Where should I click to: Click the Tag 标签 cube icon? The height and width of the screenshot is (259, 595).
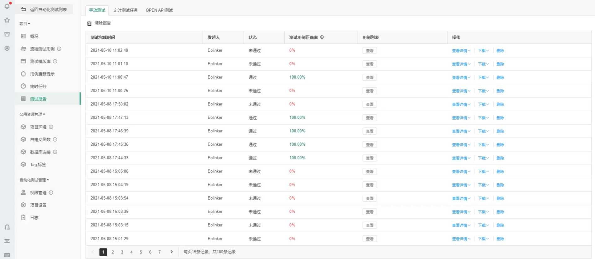(x=23, y=164)
